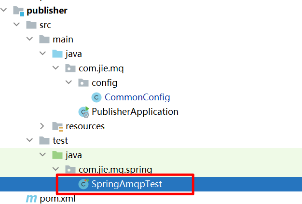Screen dimensions: 302x204
Task: Click the Maven pom.xml file icon
Action: click(x=31, y=199)
